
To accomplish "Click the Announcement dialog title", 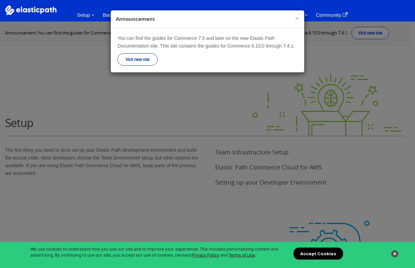I will (x=135, y=19).
